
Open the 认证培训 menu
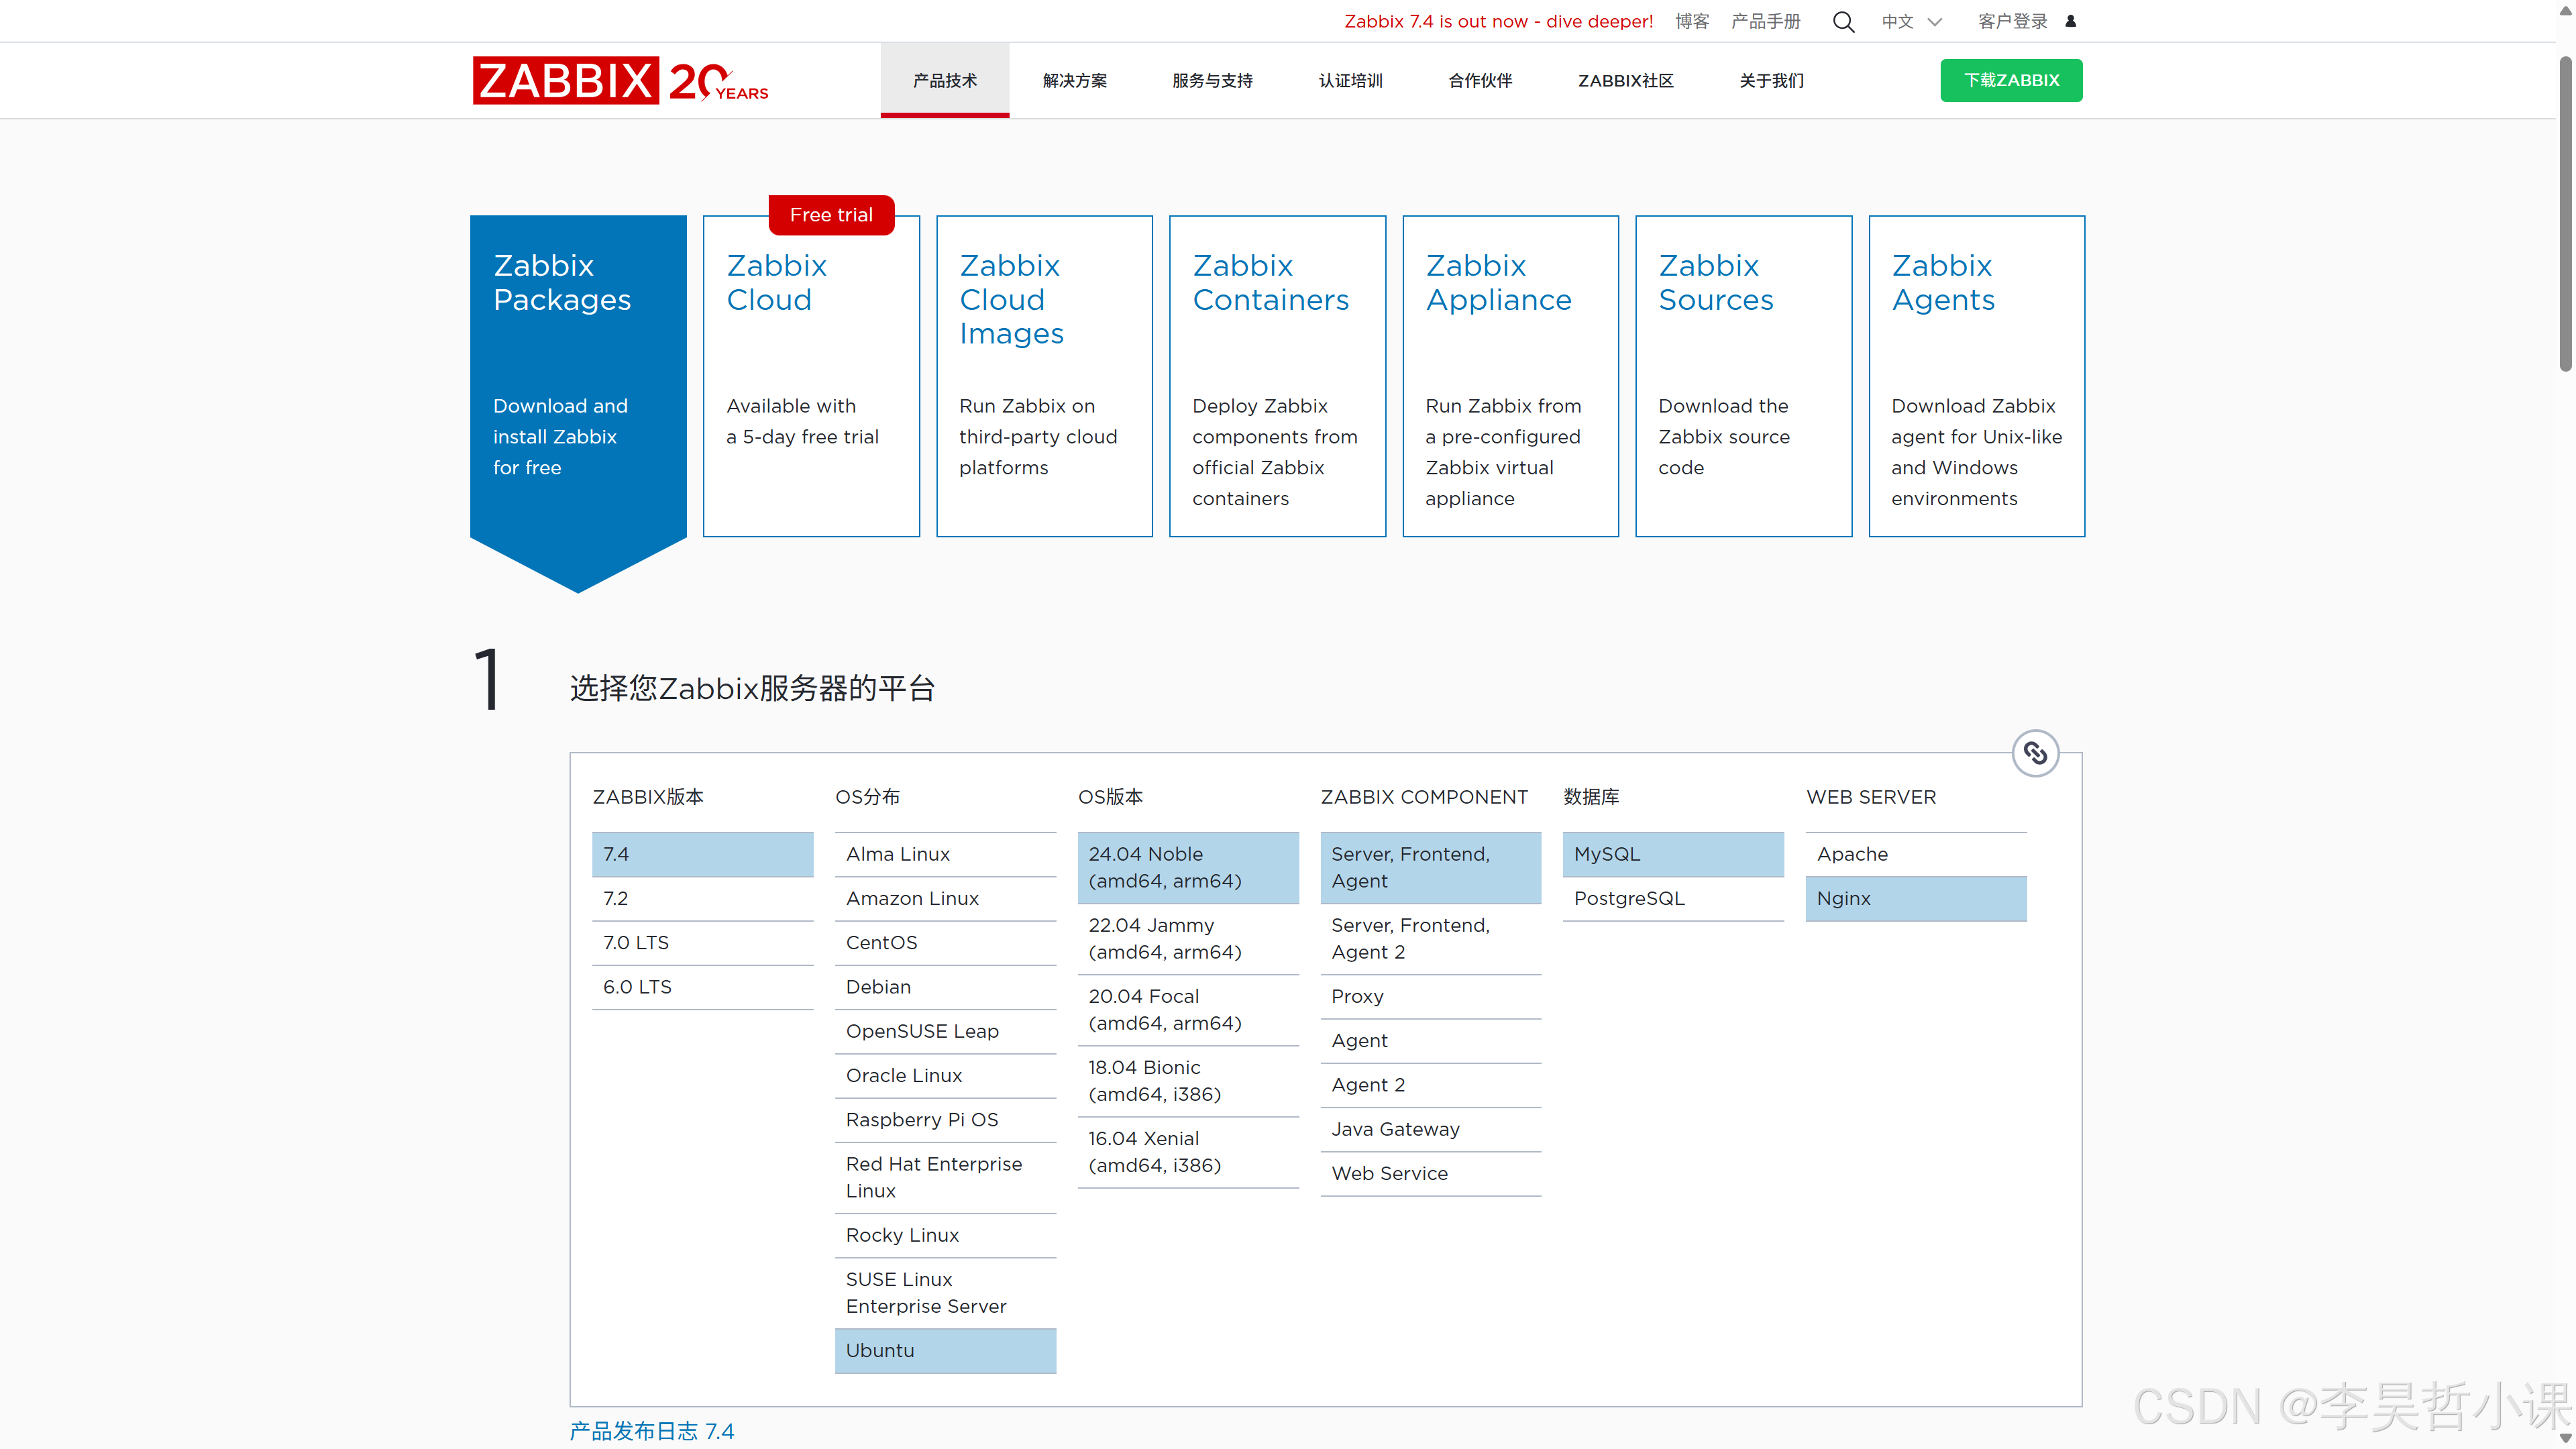(x=1350, y=80)
